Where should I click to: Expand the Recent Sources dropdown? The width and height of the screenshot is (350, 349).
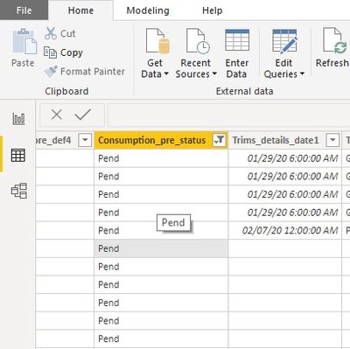[214, 74]
